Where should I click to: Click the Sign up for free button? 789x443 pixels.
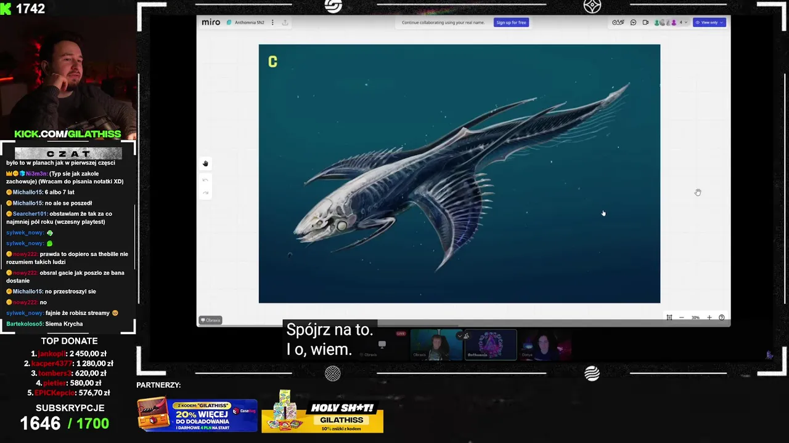pos(511,22)
